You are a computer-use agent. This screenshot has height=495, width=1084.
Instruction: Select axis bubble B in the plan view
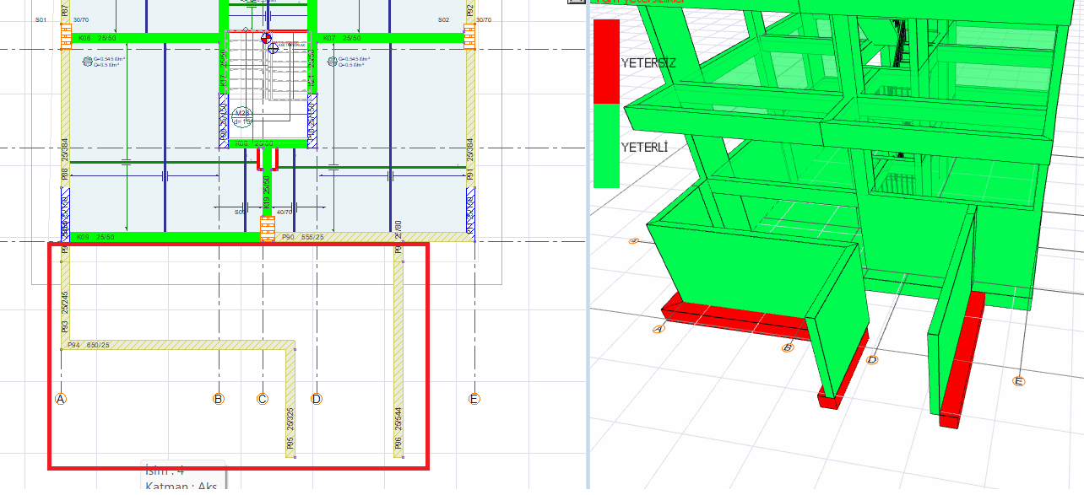[218, 399]
